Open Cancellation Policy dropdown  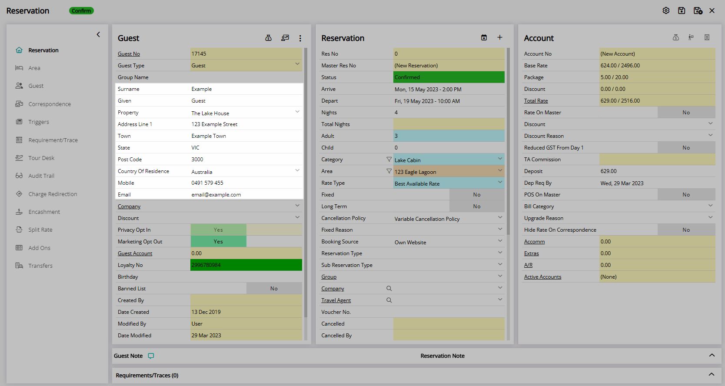pos(500,217)
